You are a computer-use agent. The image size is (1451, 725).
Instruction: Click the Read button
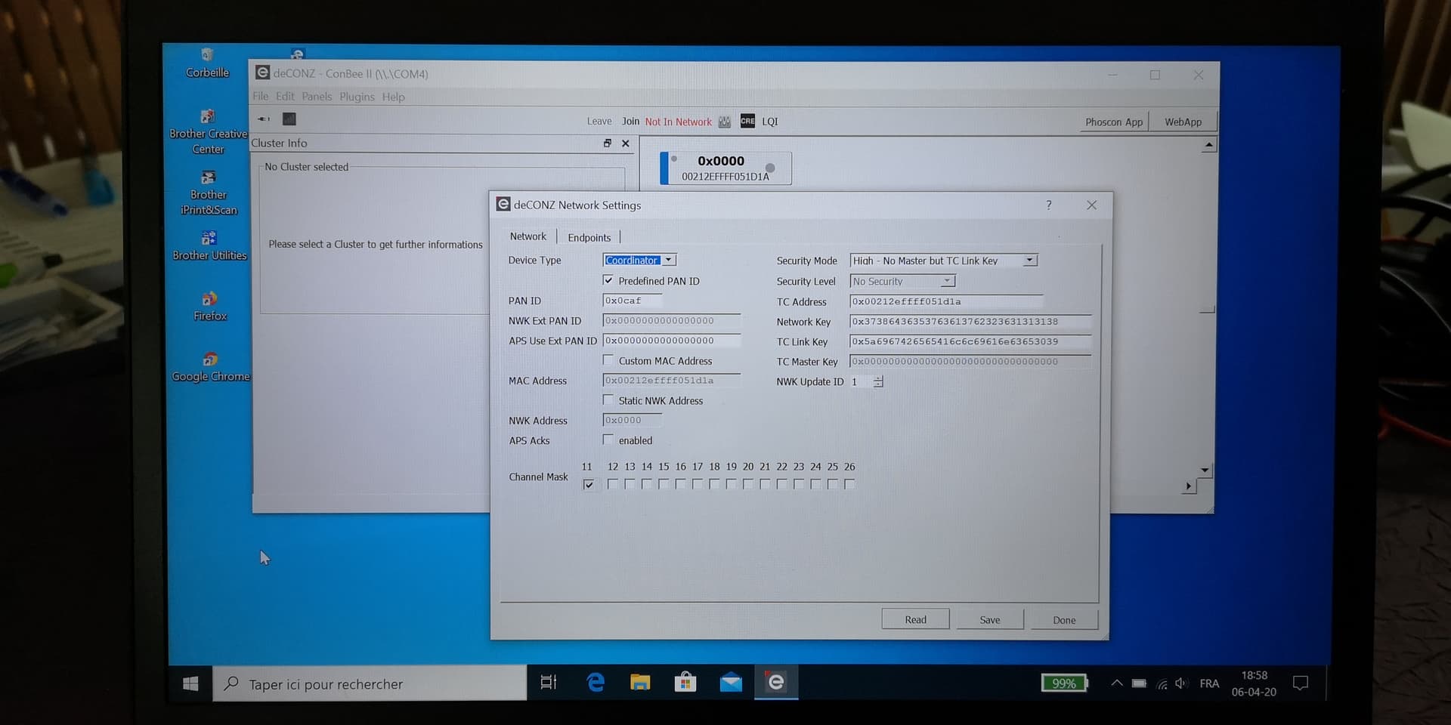[x=915, y=619]
